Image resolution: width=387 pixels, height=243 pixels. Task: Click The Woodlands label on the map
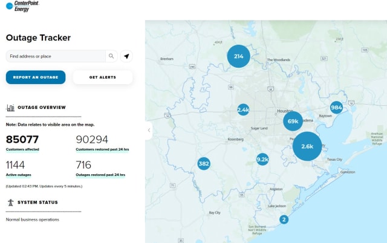point(279,60)
